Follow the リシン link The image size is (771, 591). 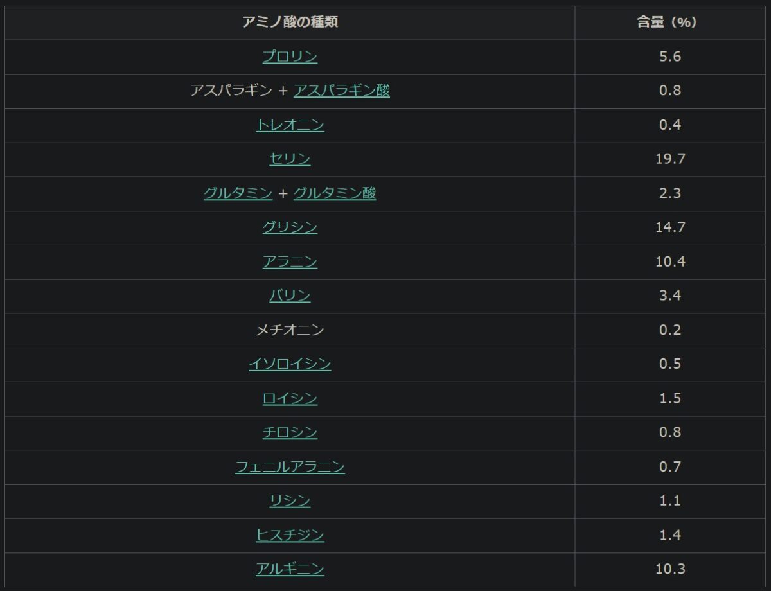(x=290, y=500)
